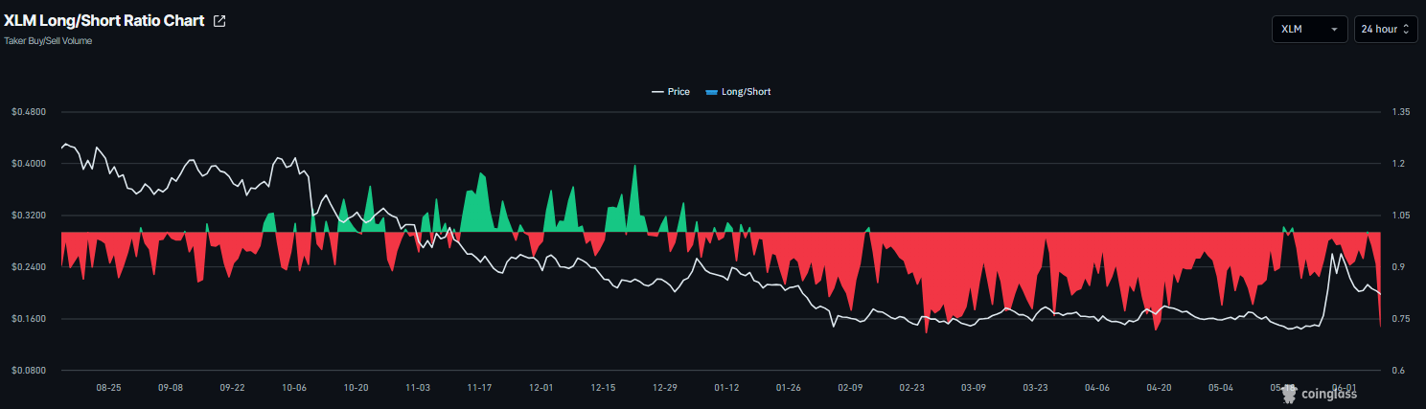Click the $0.0800 price axis label
Viewport: 1426px width, 409px height.
(29, 370)
